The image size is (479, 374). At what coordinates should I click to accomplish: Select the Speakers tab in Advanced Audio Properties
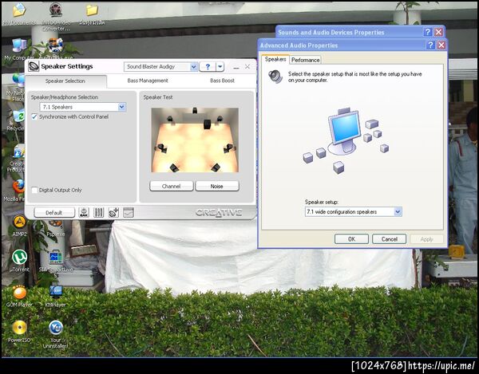(x=275, y=59)
